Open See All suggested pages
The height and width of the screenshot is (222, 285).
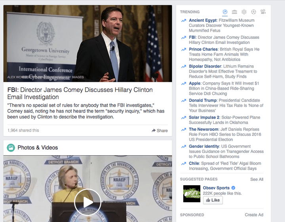256,179
